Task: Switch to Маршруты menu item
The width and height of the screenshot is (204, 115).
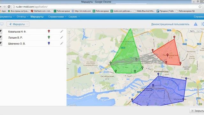Action: point(37,17)
